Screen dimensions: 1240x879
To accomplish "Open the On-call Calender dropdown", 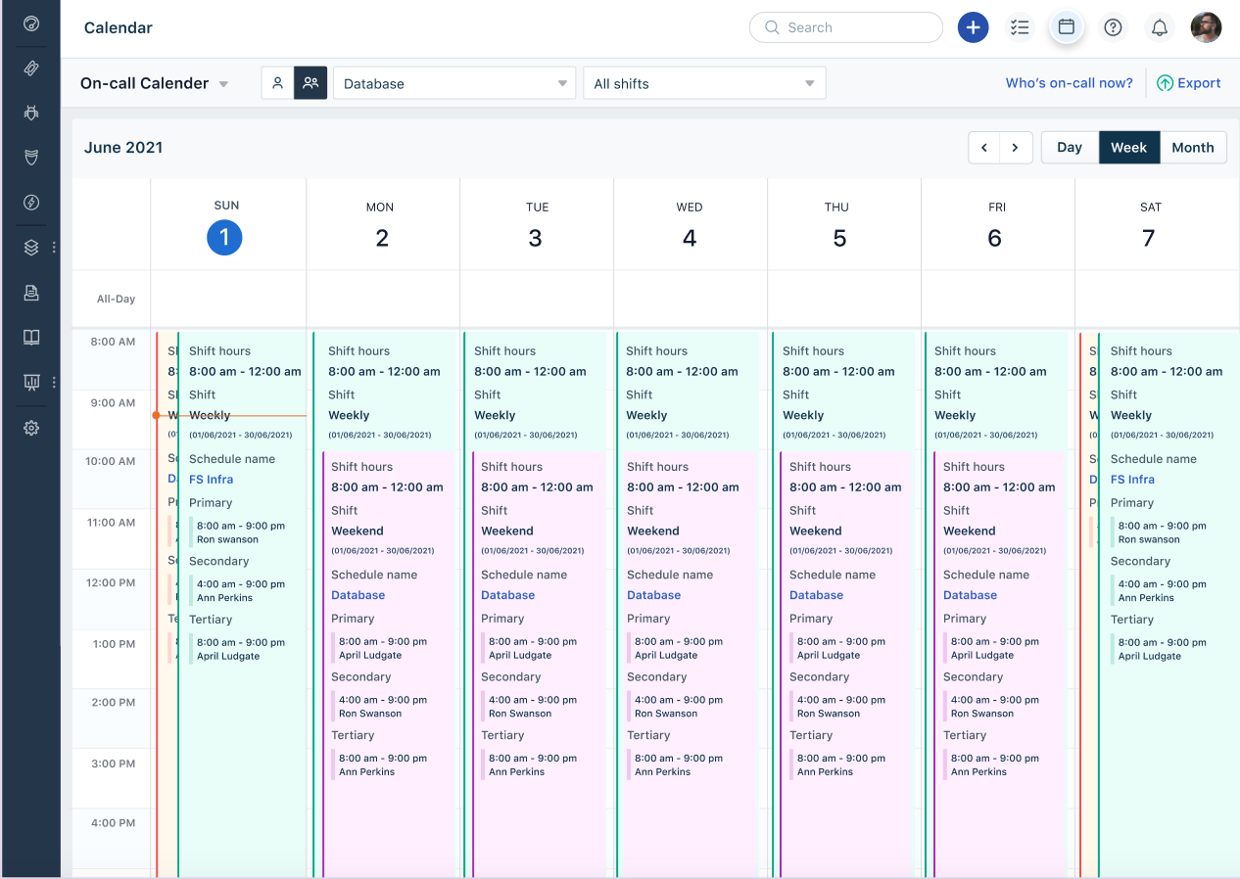I will [x=154, y=83].
